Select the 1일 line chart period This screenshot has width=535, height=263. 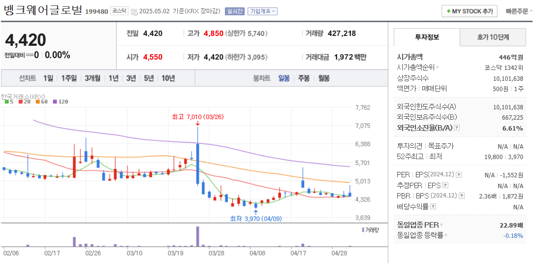point(48,78)
